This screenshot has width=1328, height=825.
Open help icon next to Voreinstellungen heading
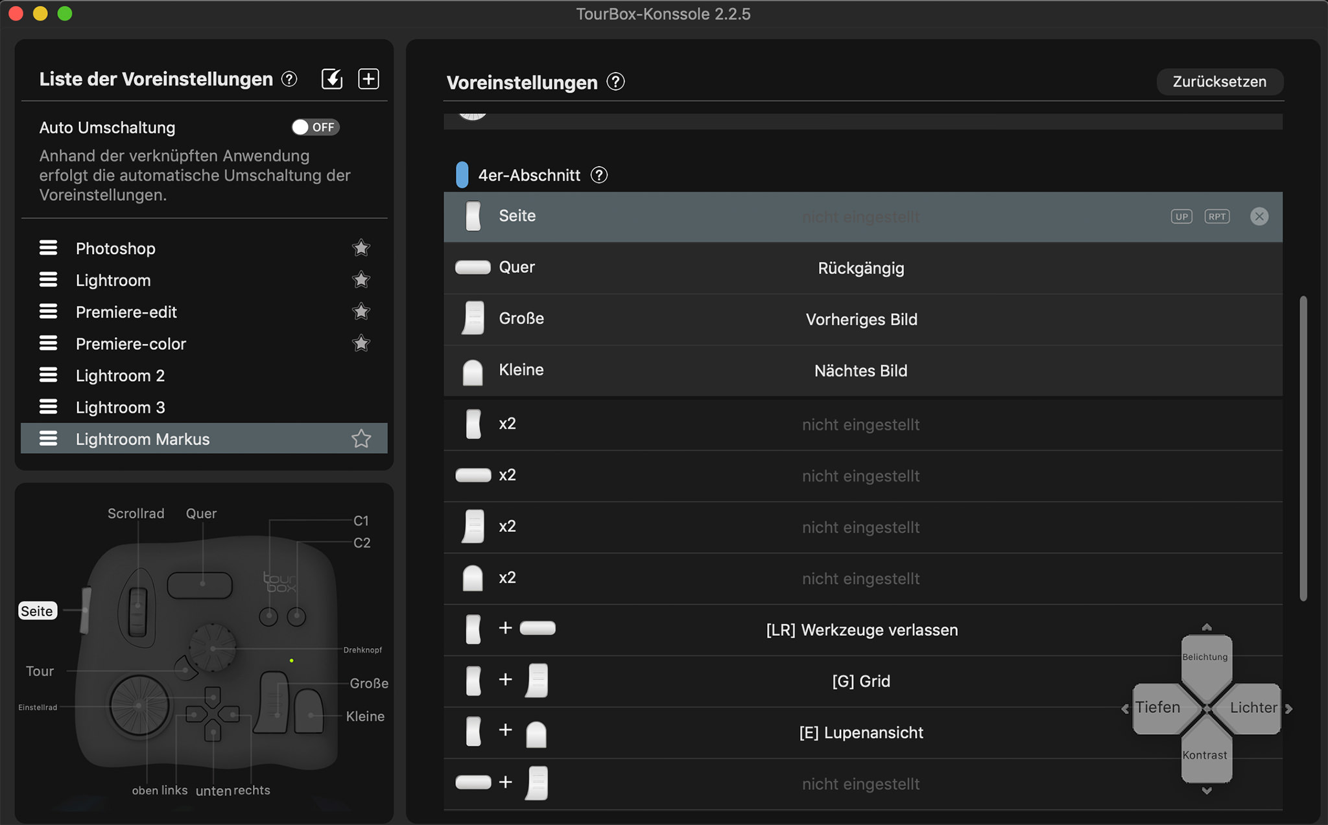coord(615,82)
